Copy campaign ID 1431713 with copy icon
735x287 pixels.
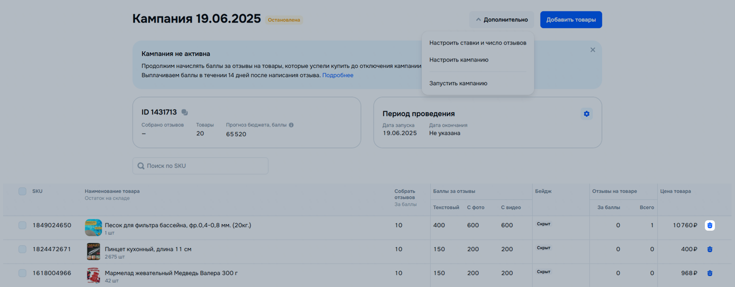(x=185, y=112)
